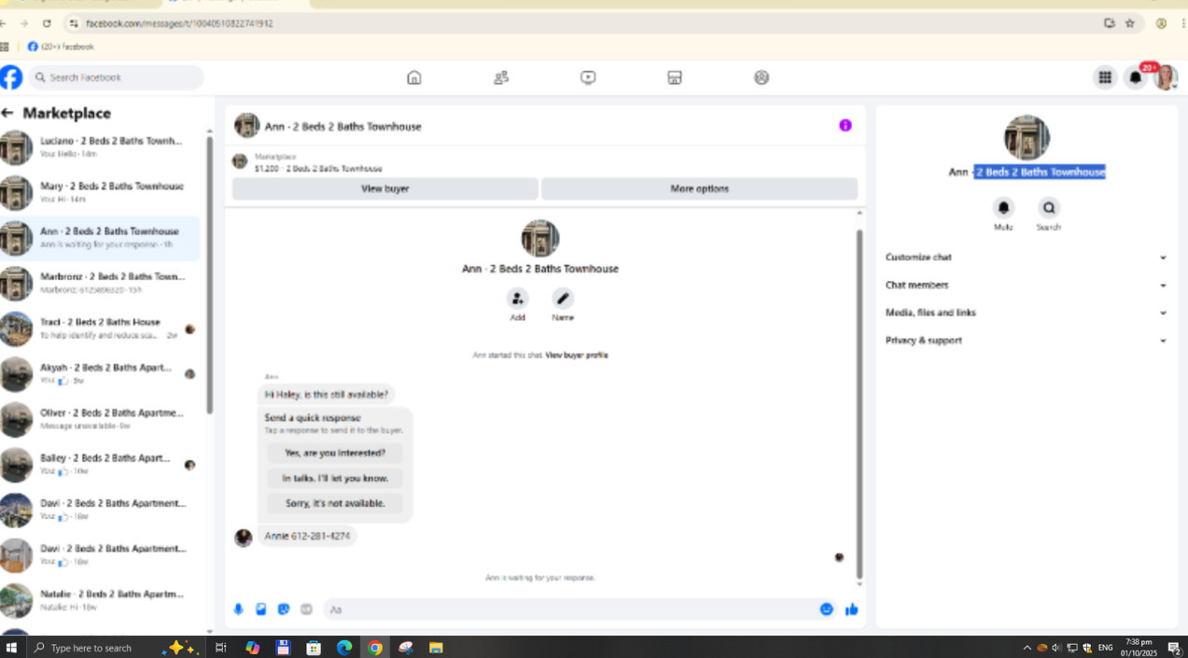Open the Marketplace storefront icon in navigation
This screenshot has width=1188, height=658.
point(675,77)
